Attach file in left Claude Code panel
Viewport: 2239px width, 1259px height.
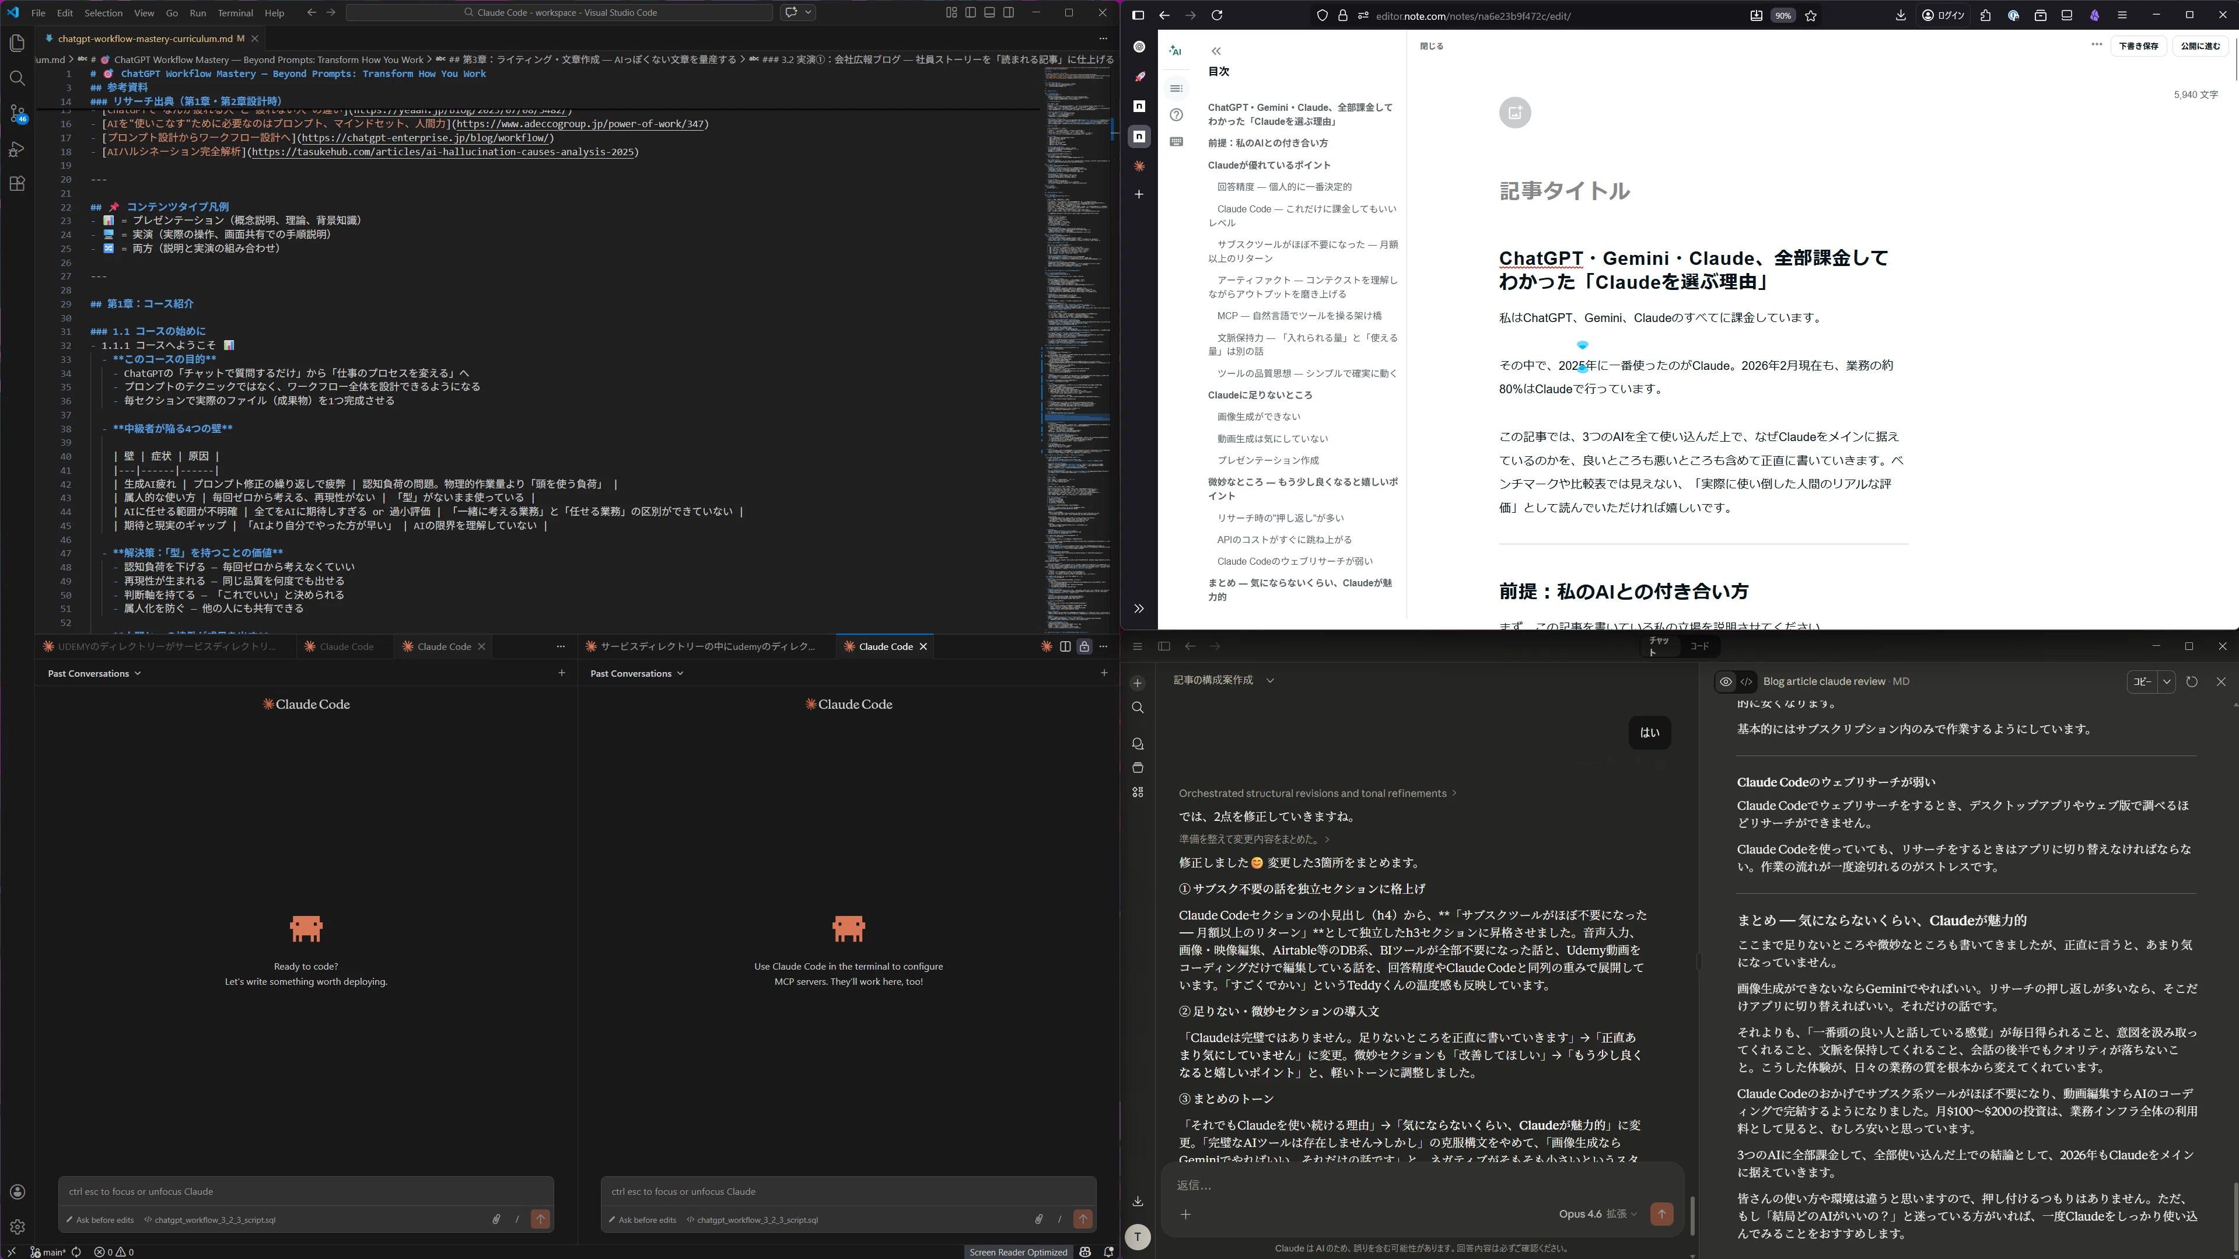tap(495, 1219)
